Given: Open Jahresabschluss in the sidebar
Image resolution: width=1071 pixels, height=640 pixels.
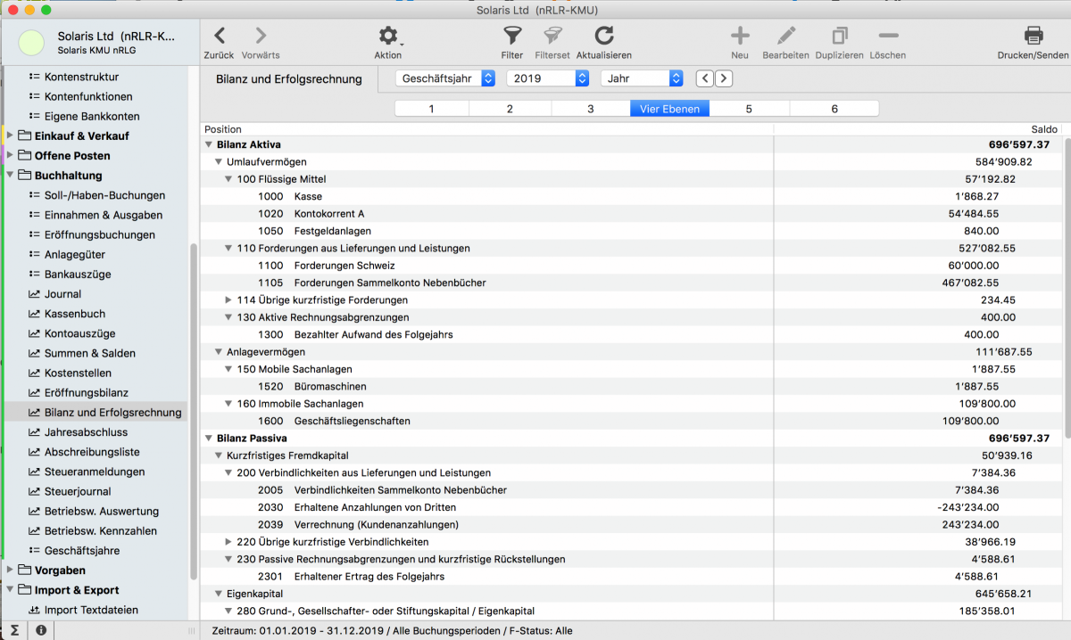Looking at the screenshot, I should 86,432.
